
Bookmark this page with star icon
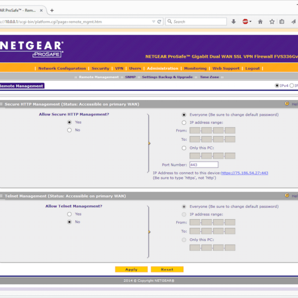272,22
